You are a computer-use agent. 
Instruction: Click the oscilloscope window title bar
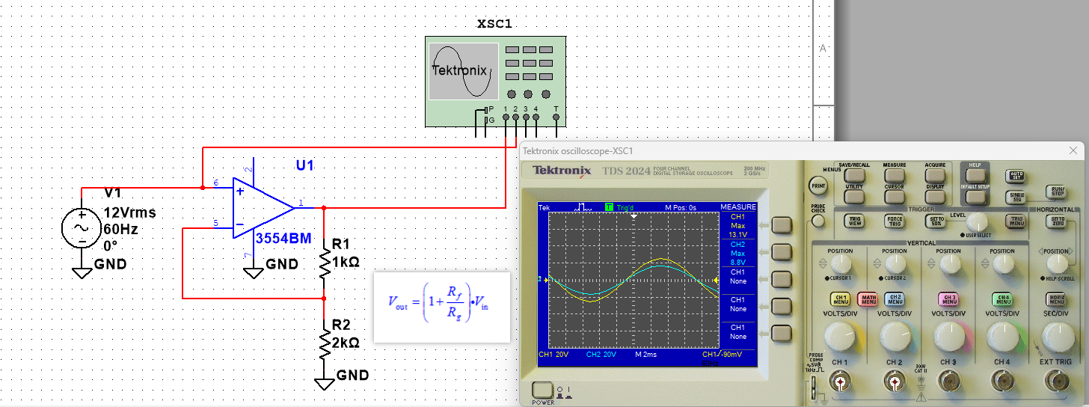coord(801,150)
